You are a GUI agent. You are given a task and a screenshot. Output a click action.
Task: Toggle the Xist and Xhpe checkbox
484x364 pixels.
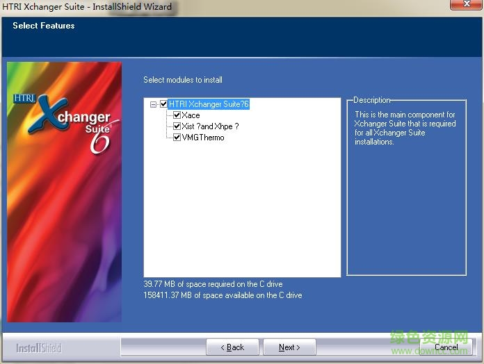click(x=177, y=126)
